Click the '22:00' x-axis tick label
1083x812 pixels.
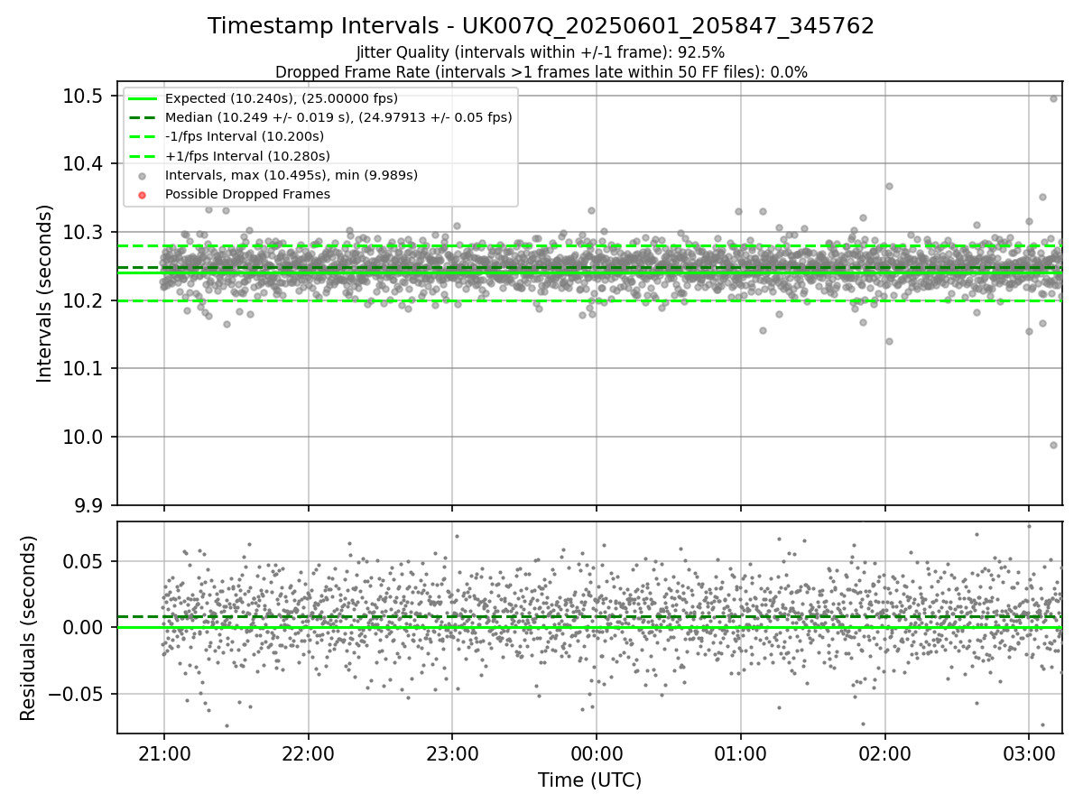[x=308, y=753]
